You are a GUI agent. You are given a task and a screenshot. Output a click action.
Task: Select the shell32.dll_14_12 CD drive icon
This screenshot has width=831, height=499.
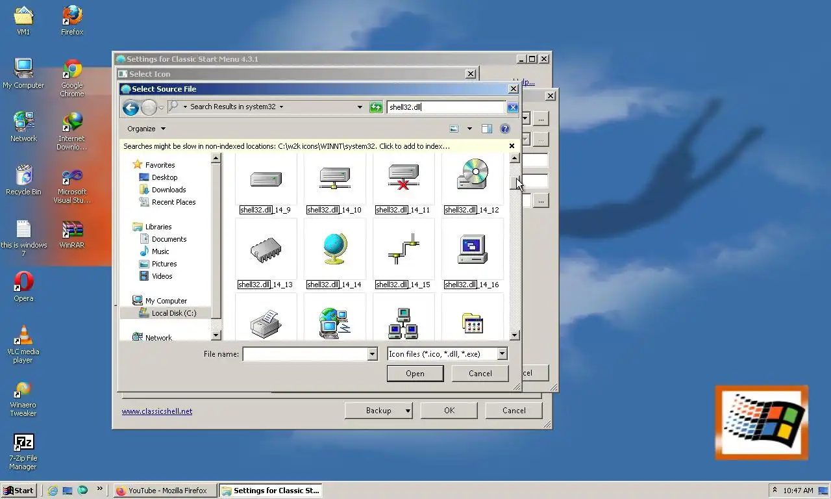(472, 173)
